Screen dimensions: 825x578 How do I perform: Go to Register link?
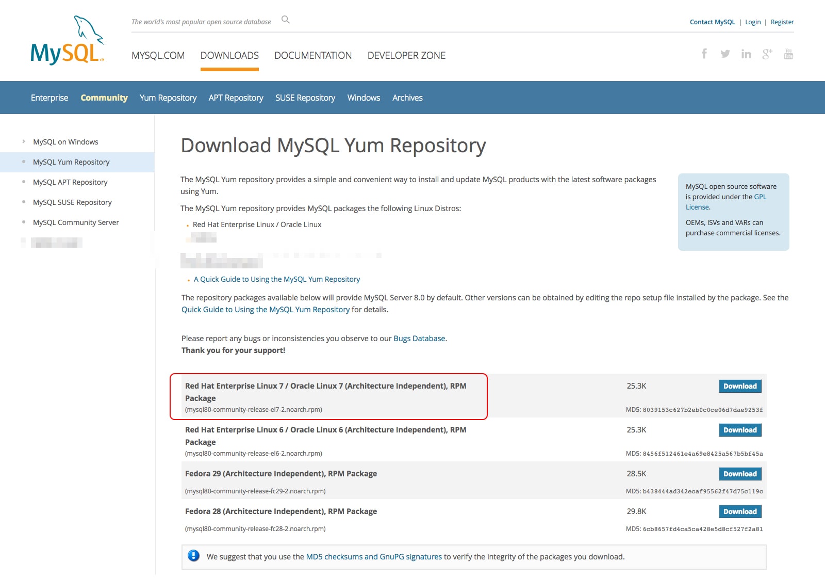click(x=782, y=22)
